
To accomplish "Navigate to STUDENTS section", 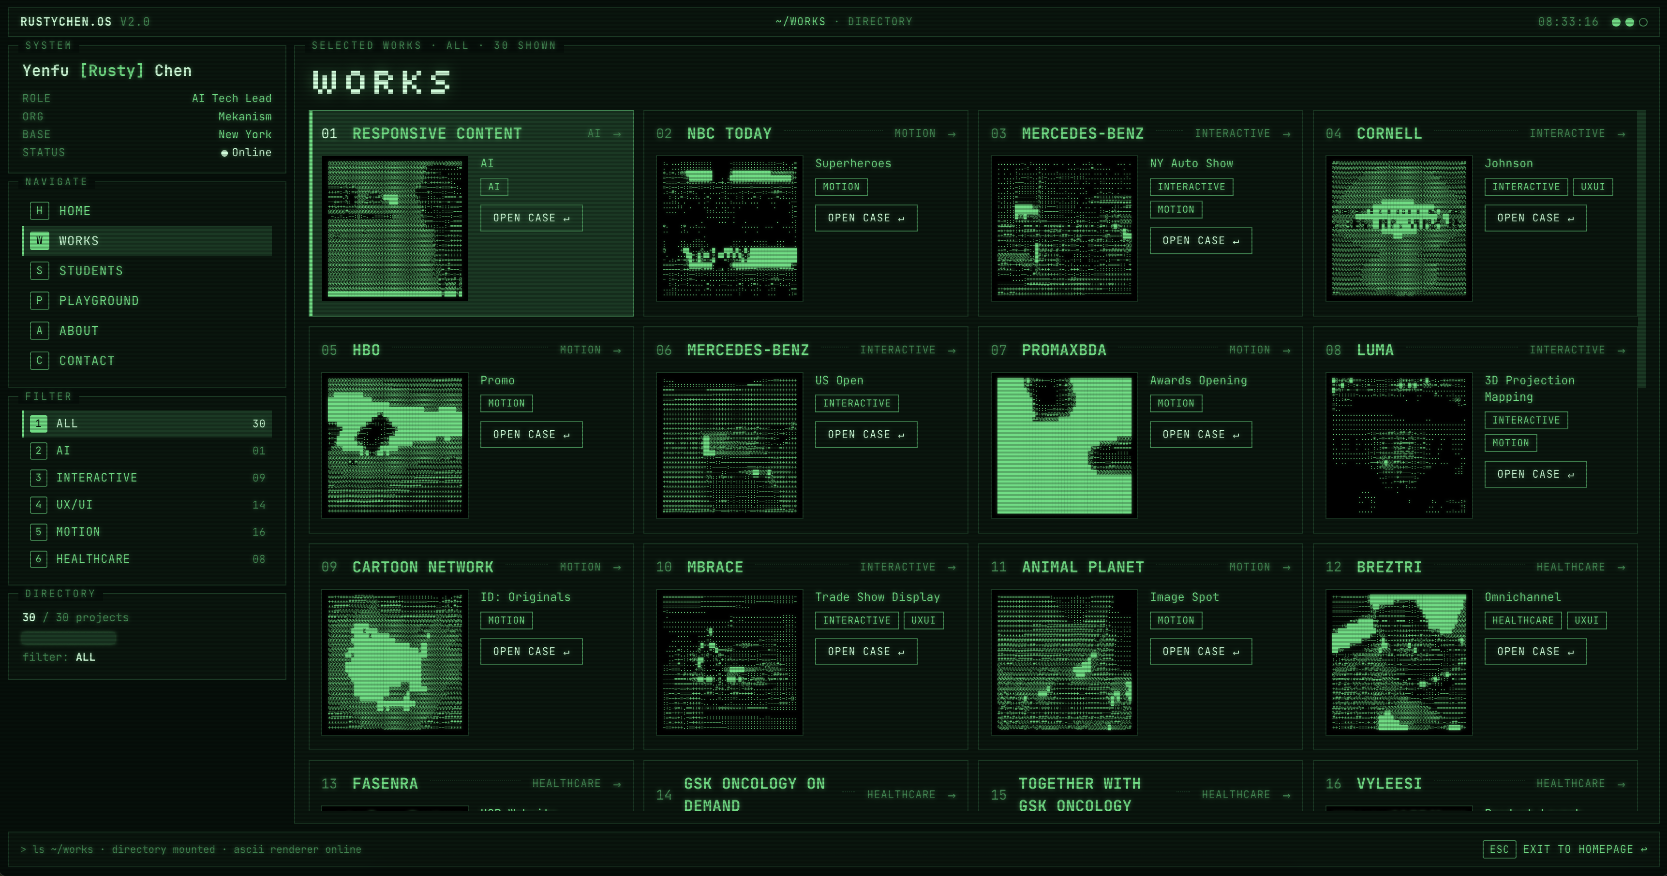I will [147, 271].
